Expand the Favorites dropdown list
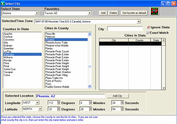 (89, 13)
